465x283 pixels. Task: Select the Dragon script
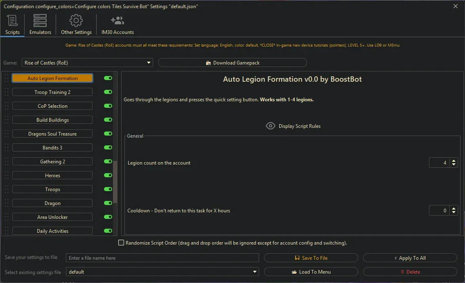pos(52,203)
